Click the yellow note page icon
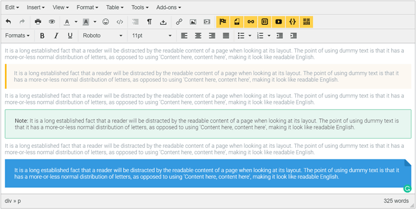Viewport: 416px width, 209px height. [x=237, y=22]
